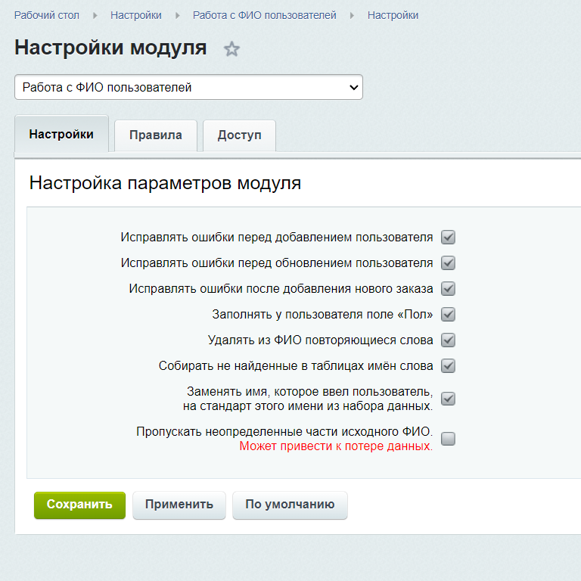This screenshot has width=581, height=581.
Task: Uncheck the fill «Пол» field option
Action: click(x=448, y=315)
